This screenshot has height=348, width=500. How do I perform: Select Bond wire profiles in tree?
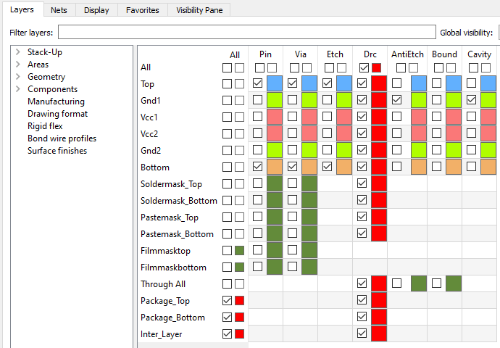[x=62, y=138]
